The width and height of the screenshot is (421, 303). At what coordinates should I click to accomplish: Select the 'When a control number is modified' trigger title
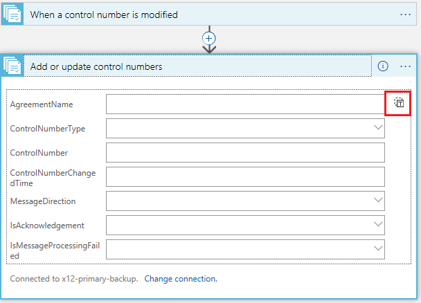(104, 15)
